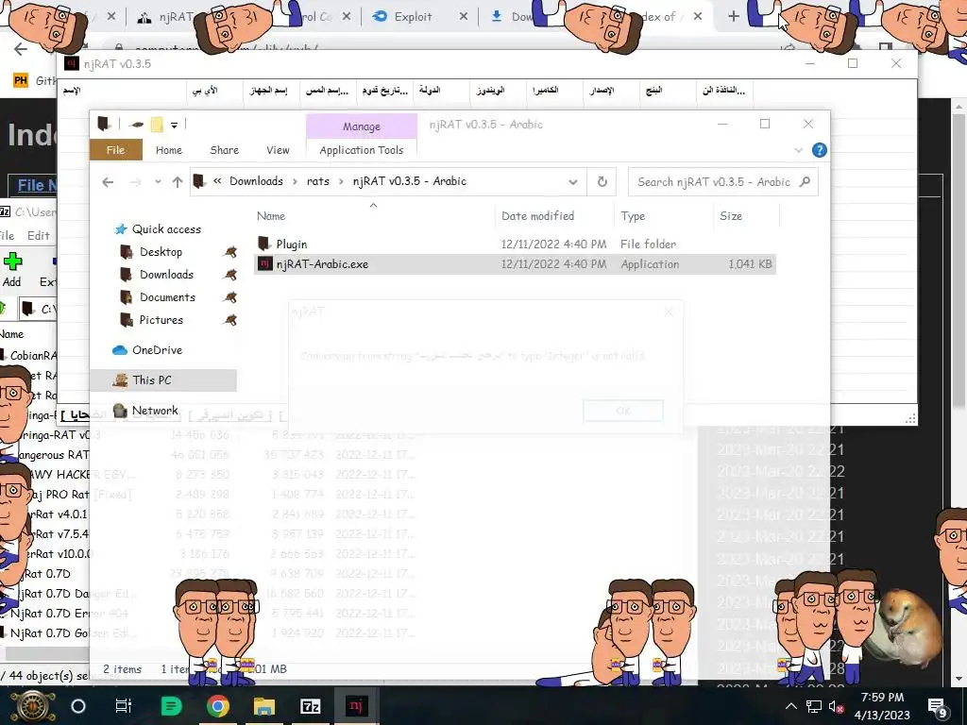Click the Search njRAT v0.3.5 - Arabic field
This screenshot has width=967, height=725.
[722, 182]
